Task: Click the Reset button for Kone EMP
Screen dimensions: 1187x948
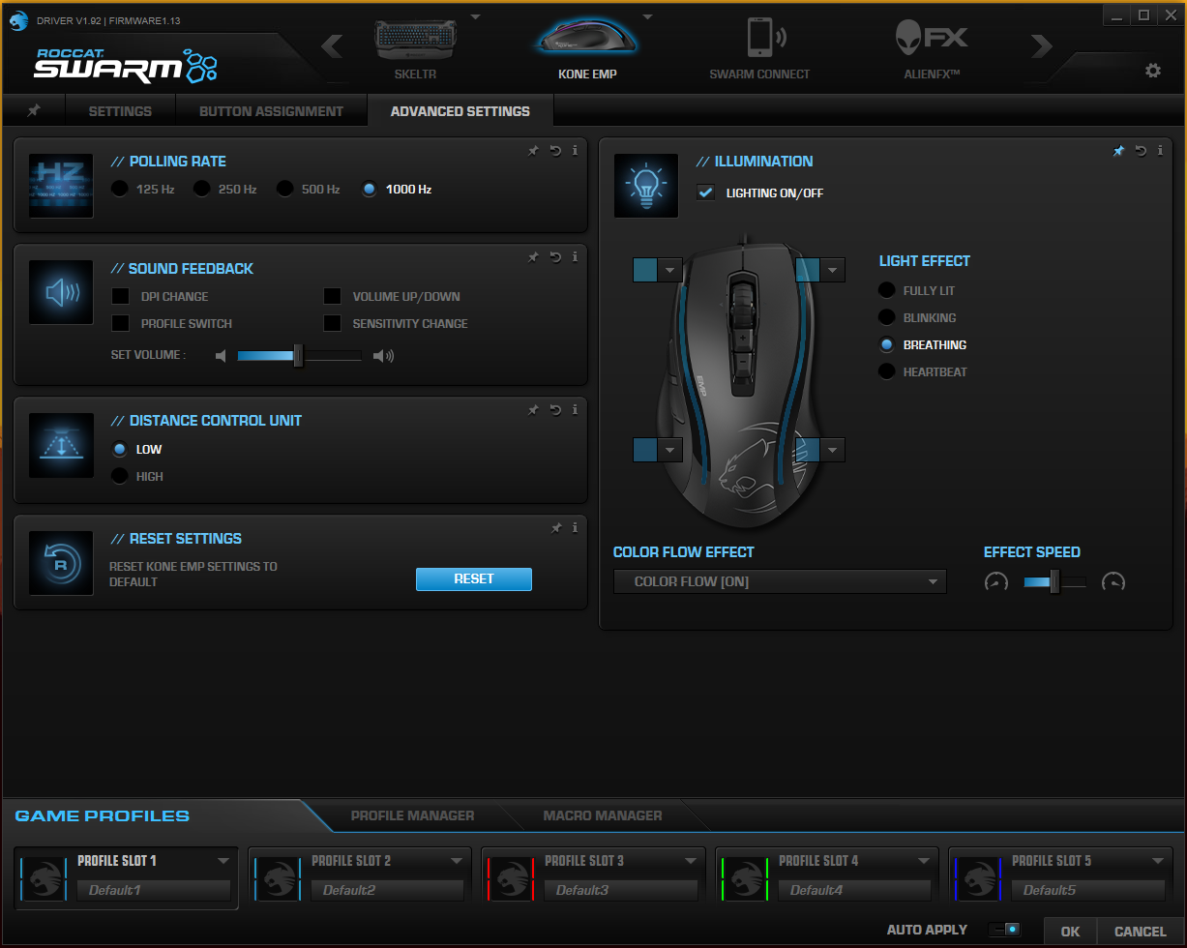Action: pyautogui.click(x=474, y=578)
